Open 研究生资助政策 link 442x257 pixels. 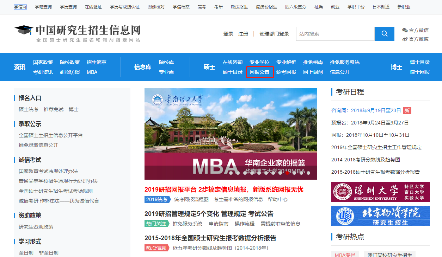(x=36, y=227)
